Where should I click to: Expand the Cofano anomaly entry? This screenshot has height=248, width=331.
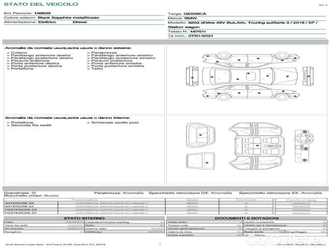click(x=19, y=53)
